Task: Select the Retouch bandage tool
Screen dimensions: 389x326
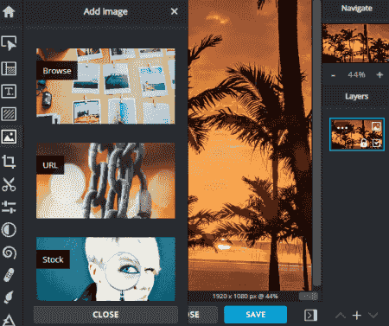Action: pos(9,275)
